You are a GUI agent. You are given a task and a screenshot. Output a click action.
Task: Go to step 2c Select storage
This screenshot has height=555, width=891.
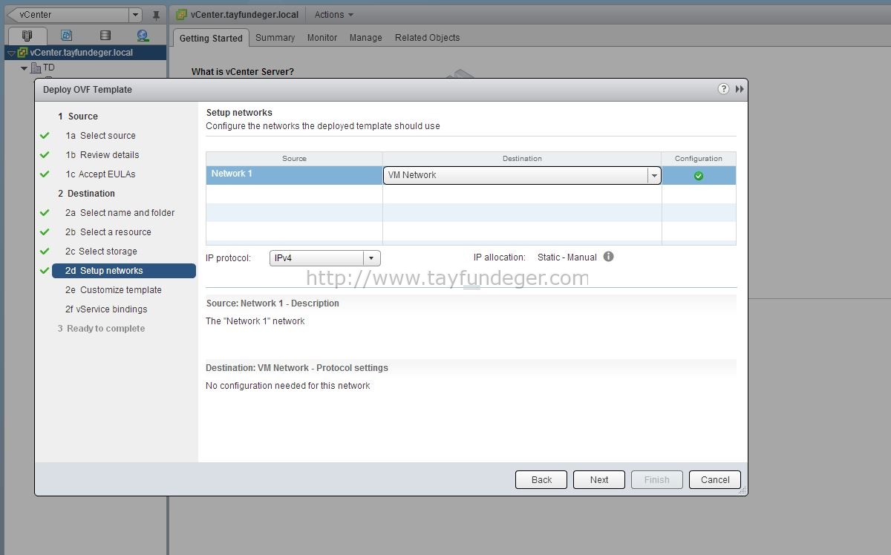[101, 252]
